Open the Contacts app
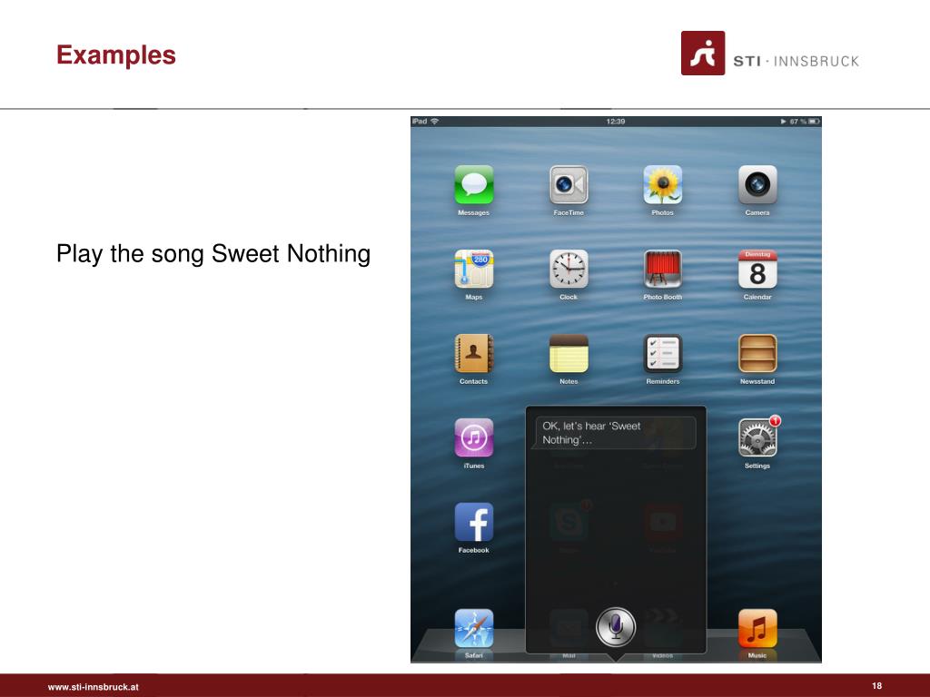Viewport: 930px width, 697px height. coord(474,354)
